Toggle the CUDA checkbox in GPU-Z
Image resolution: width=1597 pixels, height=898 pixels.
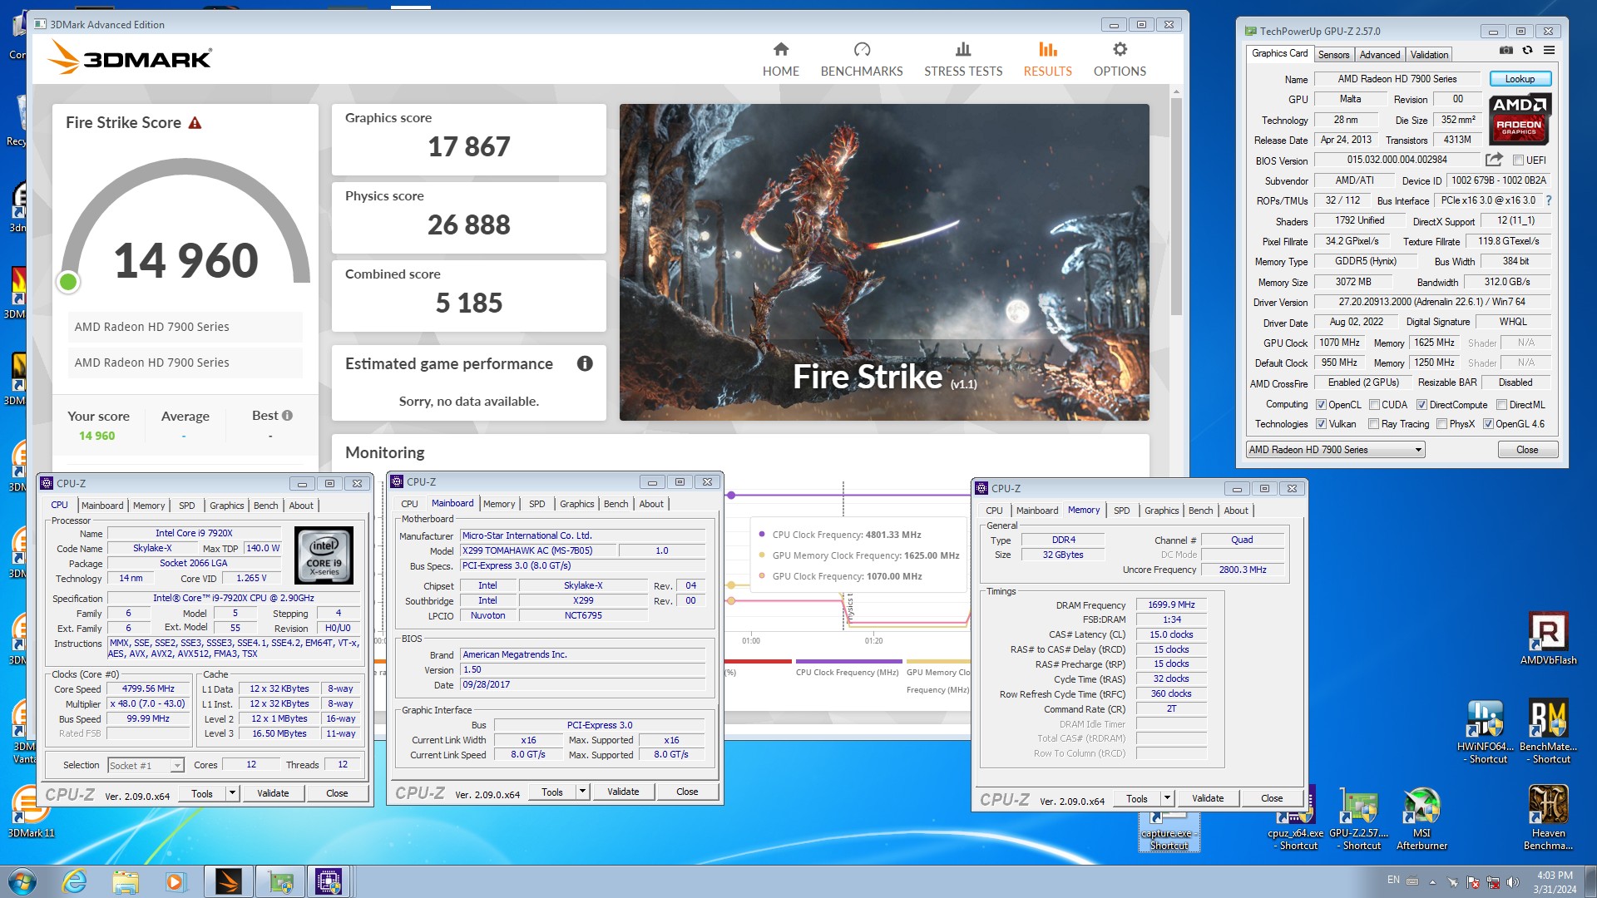(1374, 405)
